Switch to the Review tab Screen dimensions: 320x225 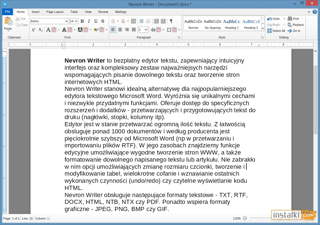click(103, 12)
